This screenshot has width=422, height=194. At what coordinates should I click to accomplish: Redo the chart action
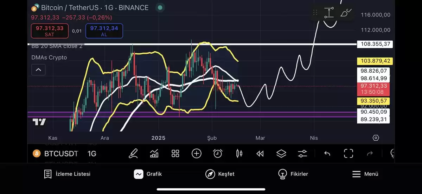pyautogui.click(x=370, y=153)
